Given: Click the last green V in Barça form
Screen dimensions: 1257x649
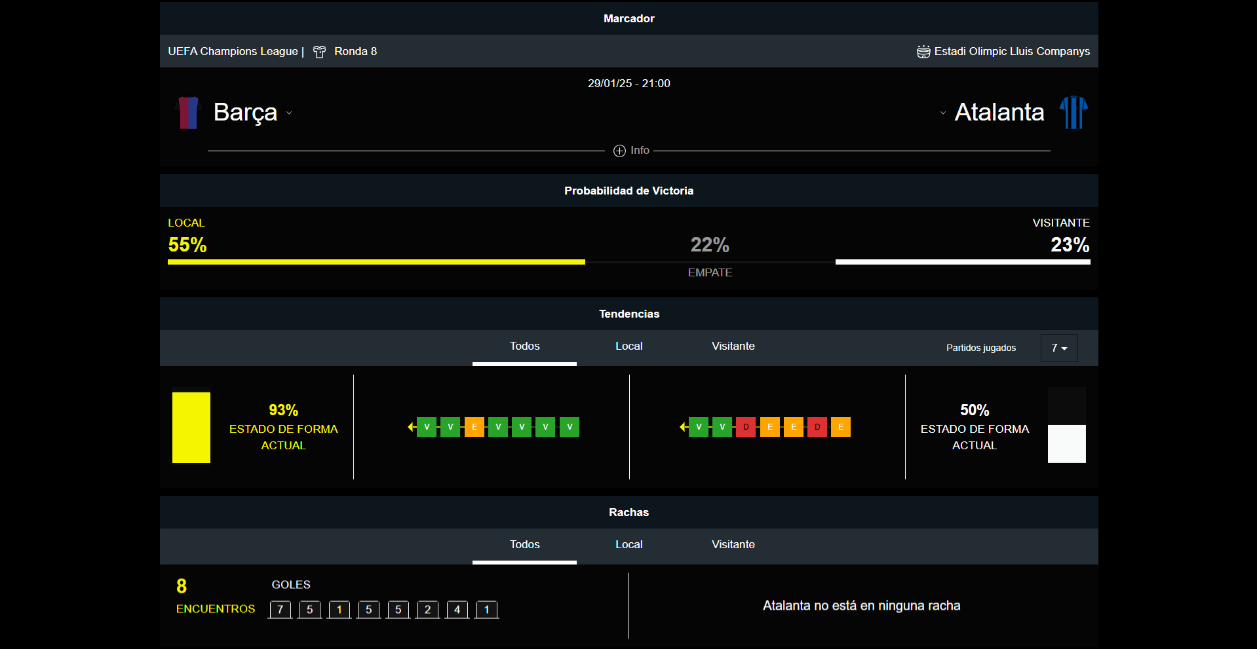Looking at the screenshot, I should click(570, 427).
